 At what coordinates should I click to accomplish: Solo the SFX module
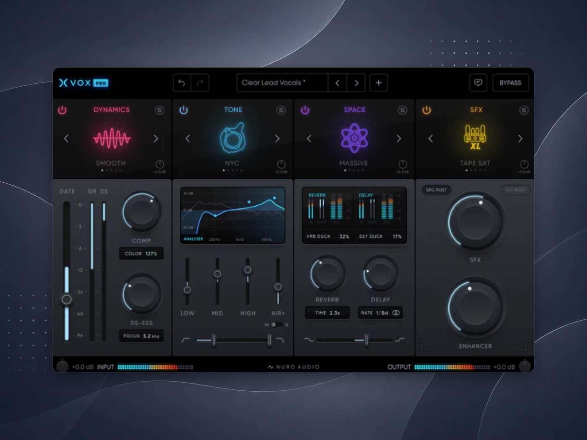tap(524, 110)
